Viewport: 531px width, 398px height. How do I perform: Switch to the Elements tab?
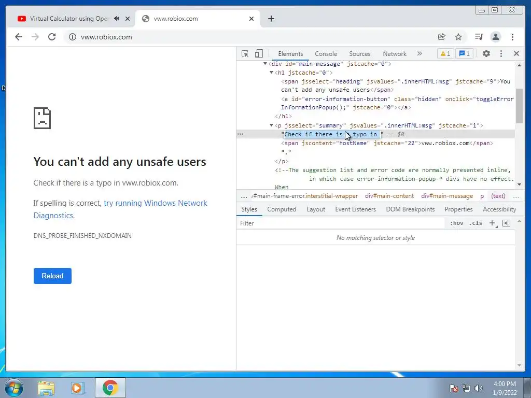tap(290, 54)
